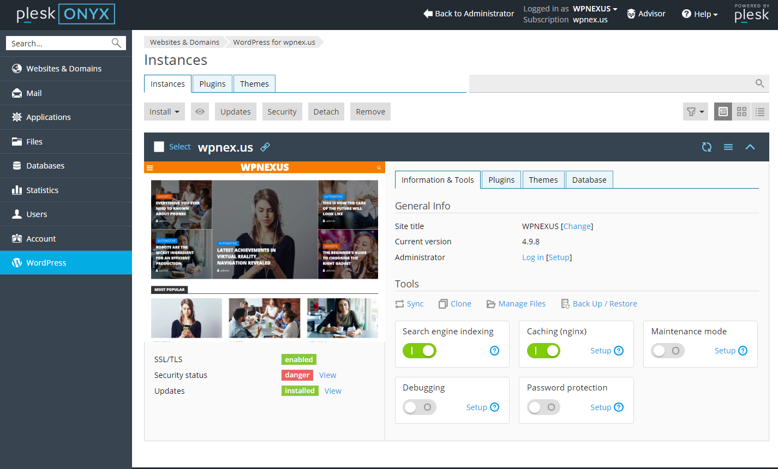
Task: Click the Security toolbar button
Action: click(x=282, y=111)
